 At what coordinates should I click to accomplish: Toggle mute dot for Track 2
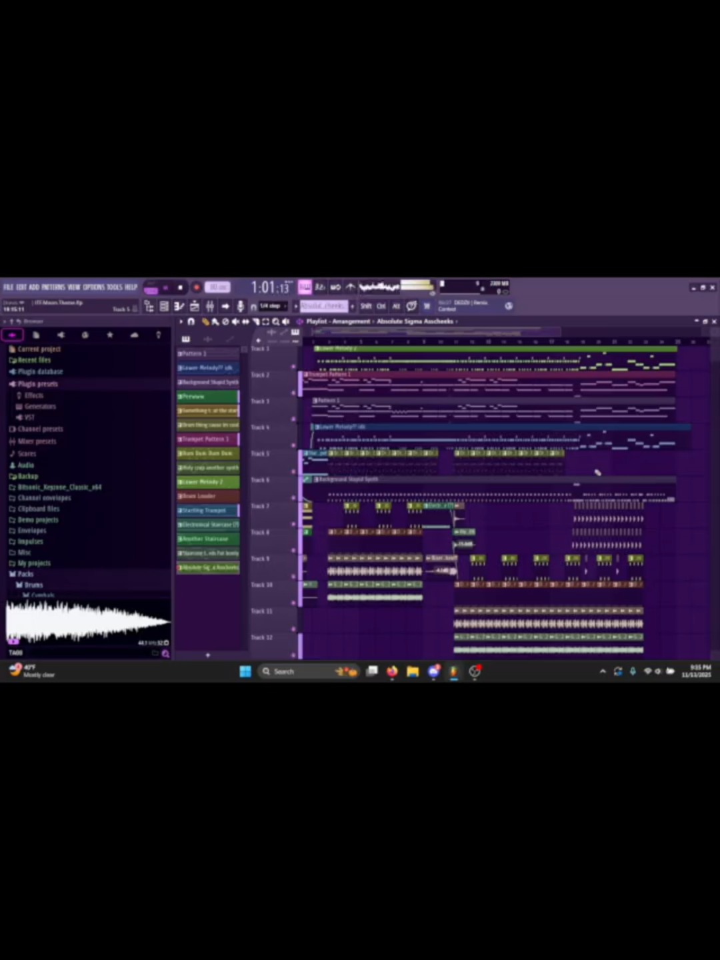293,393
